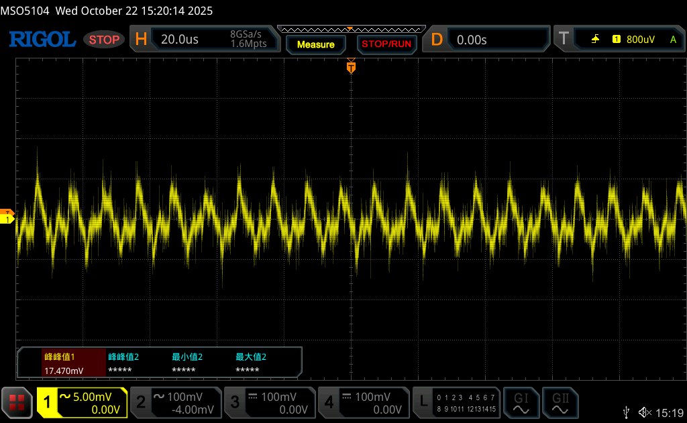This screenshot has width=687, height=423.
Task: Open the red grid function menu icon
Action: 17,402
